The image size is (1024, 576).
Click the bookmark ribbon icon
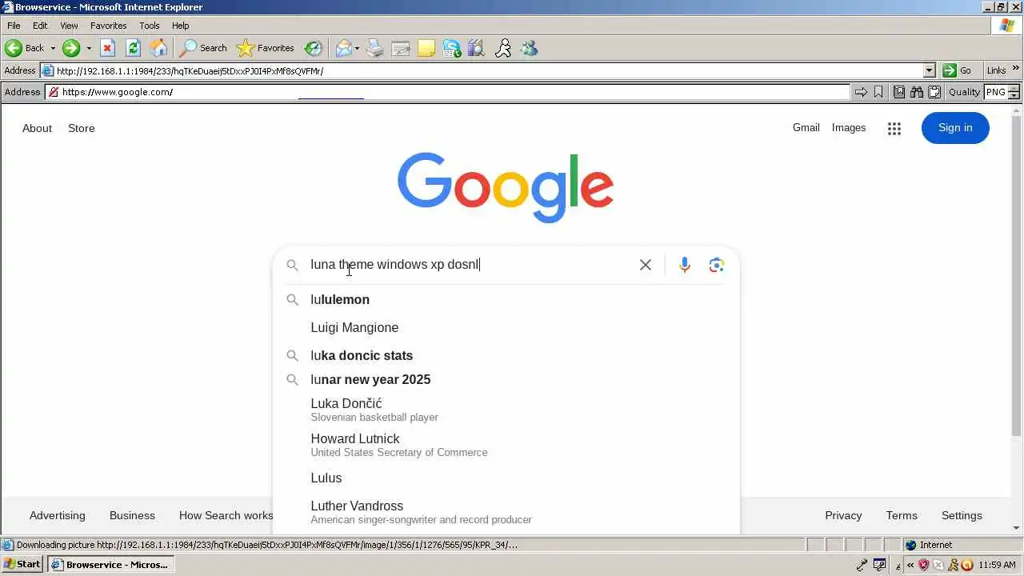coord(878,92)
